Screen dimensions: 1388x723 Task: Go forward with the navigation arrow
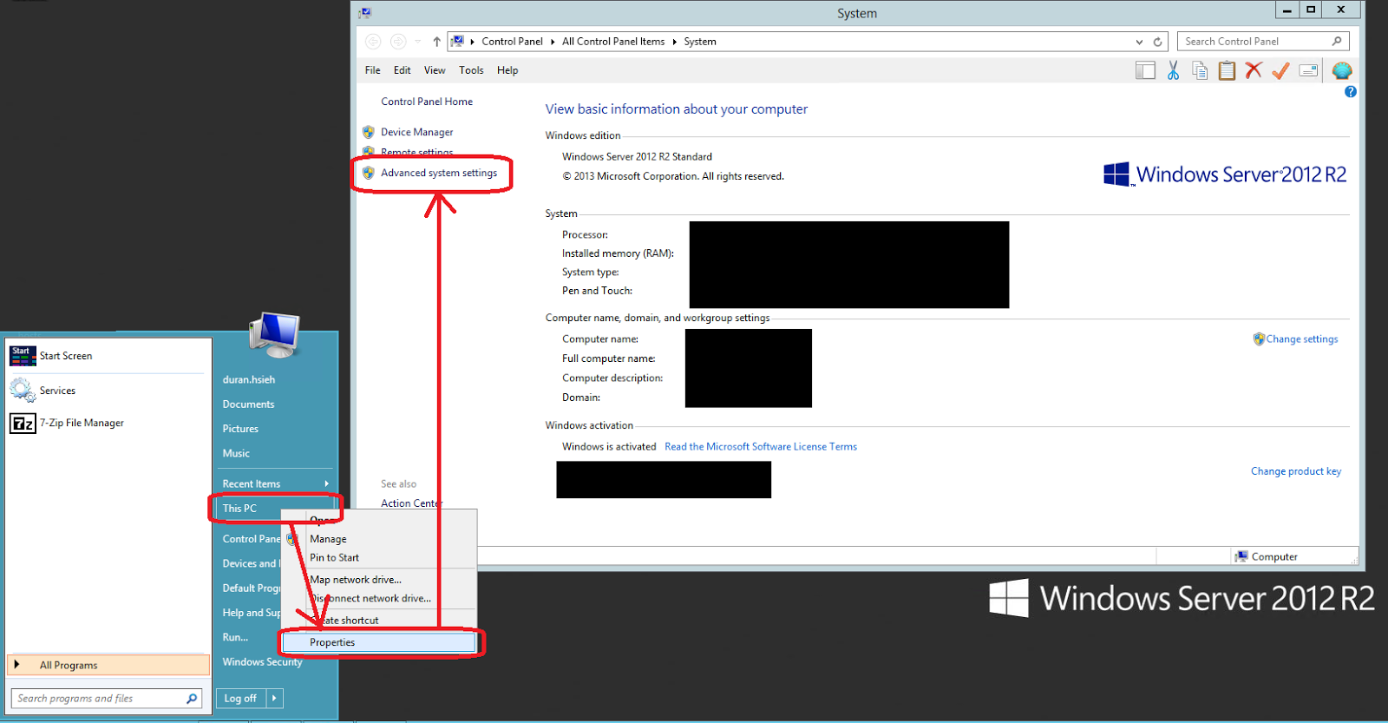[x=397, y=42]
